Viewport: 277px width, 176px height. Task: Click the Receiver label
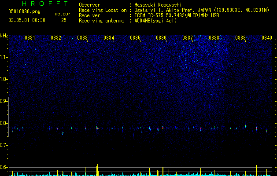89,15
